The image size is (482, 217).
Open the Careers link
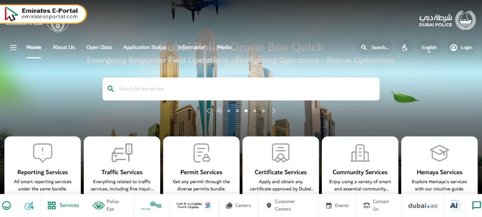238,205
